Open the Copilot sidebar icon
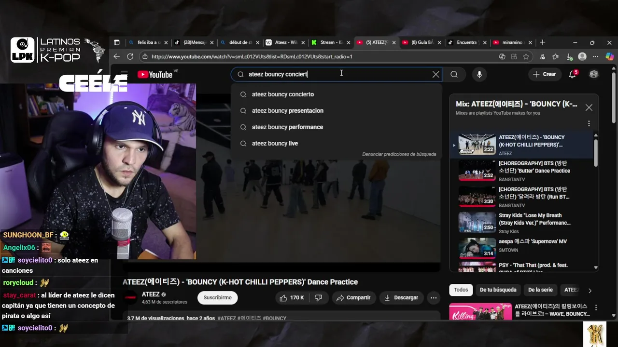Image resolution: width=618 pixels, height=347 pixels. 609,56
